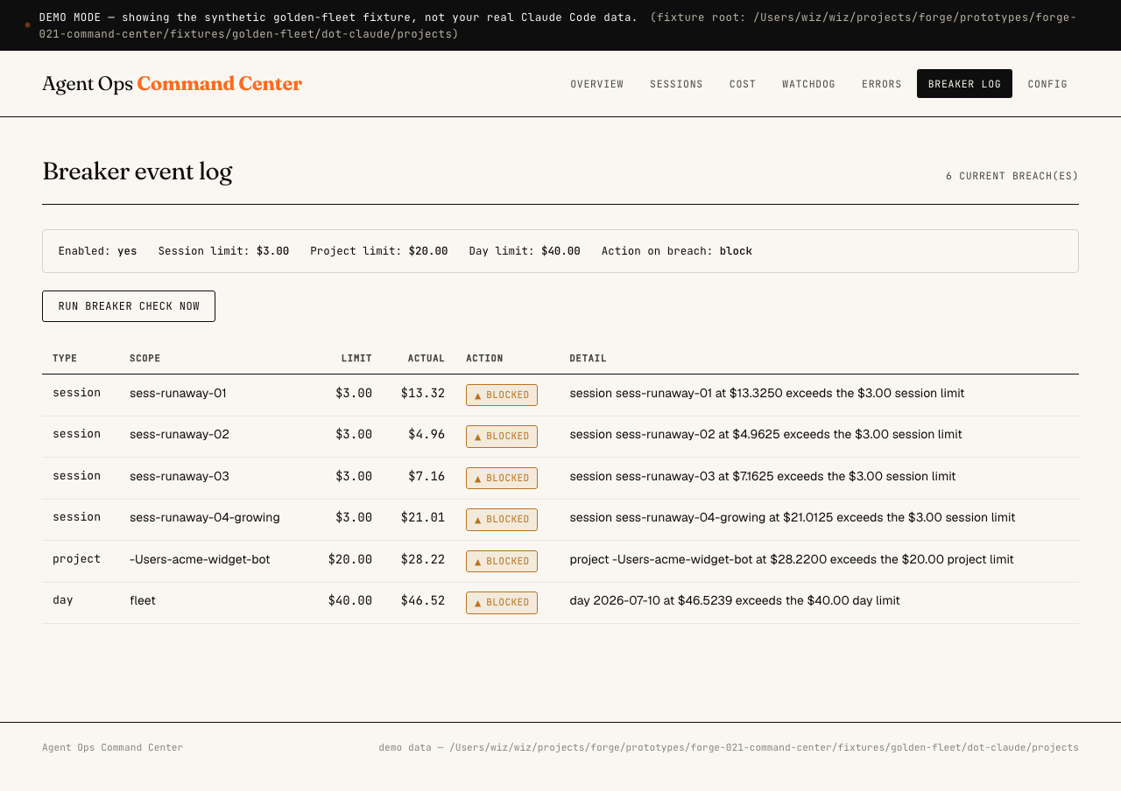Image resolution: width=1121 pixels, height=791 pixels.
Task: Click detail text for sess-runaway-04-growing at $21.0125
Action: (793, 518)
